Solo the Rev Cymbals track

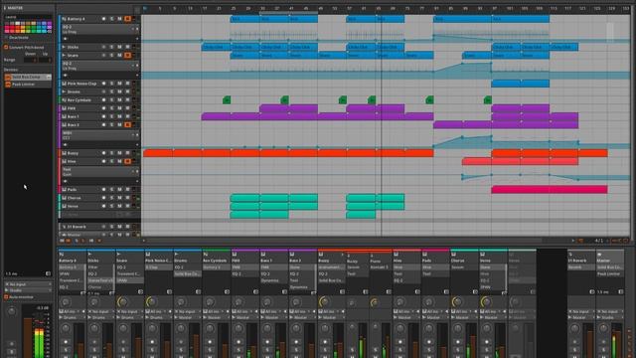click(111, 99)
